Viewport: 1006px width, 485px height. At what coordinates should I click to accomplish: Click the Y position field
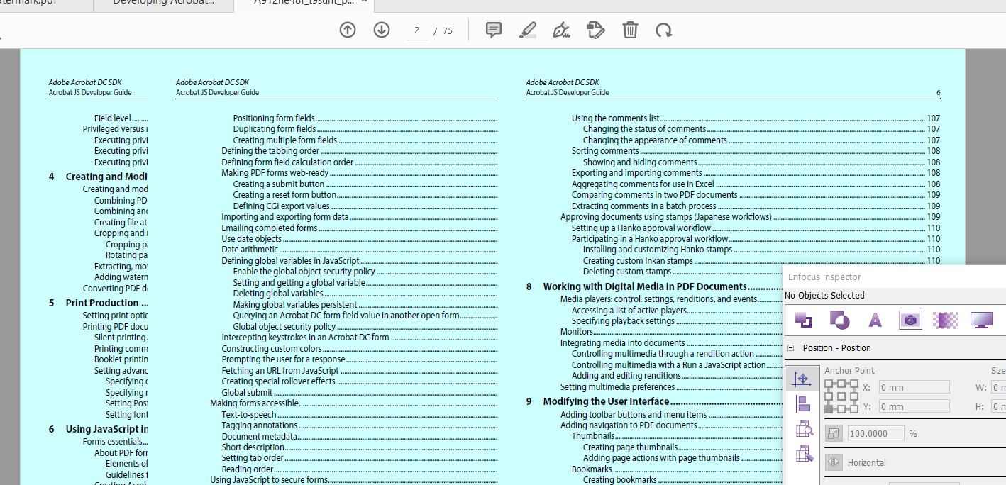[x=914, y=406]
